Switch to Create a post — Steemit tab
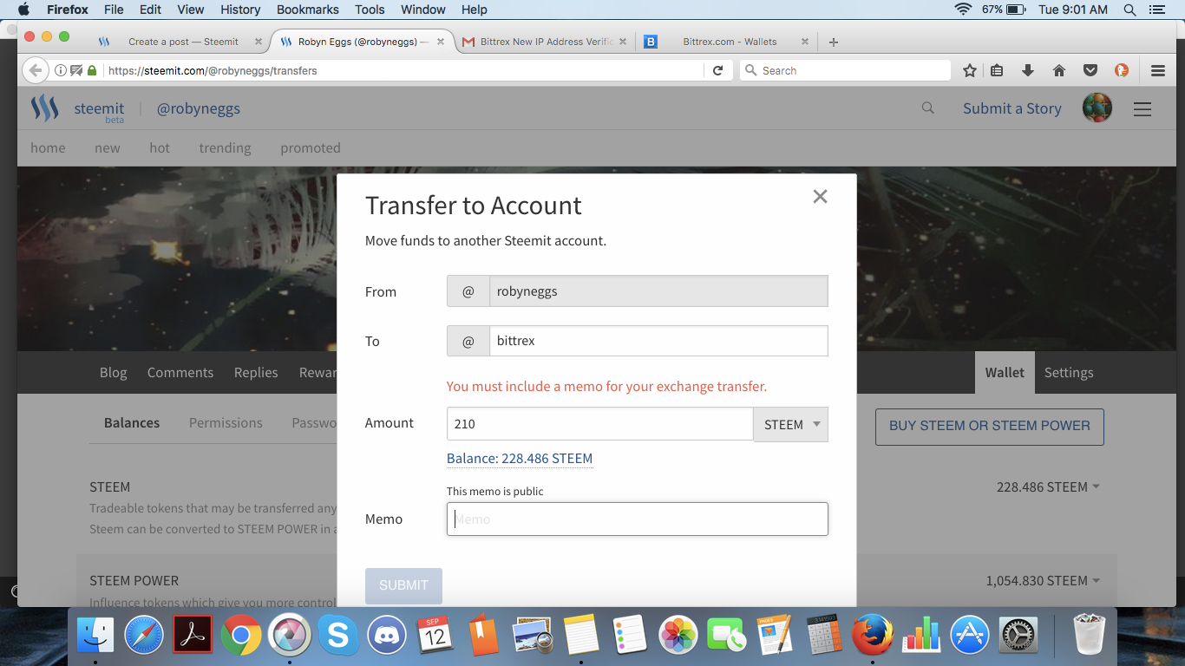The height and width of the screenshot is (666, 1185). click(183, 42)
